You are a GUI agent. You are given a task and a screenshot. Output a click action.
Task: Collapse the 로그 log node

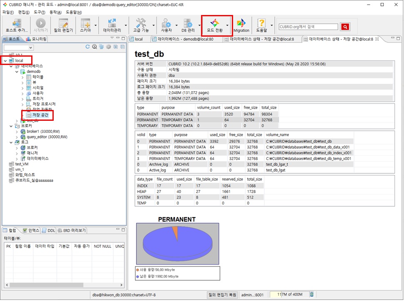(x=11, y=142)
